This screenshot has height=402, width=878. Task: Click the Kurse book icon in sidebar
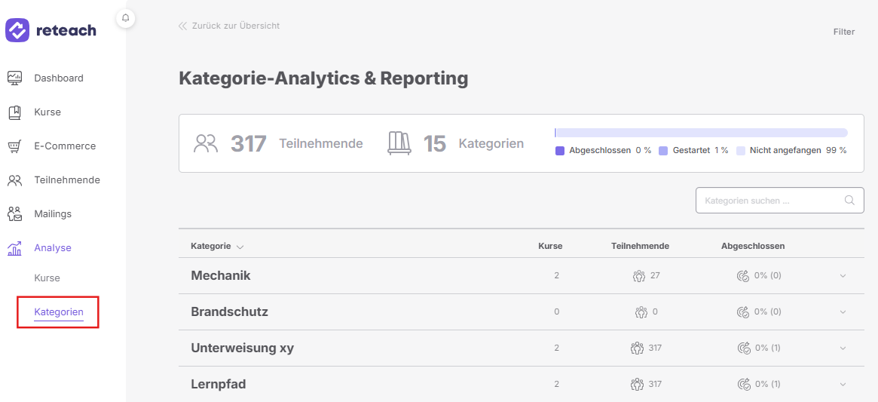point(14,112)
